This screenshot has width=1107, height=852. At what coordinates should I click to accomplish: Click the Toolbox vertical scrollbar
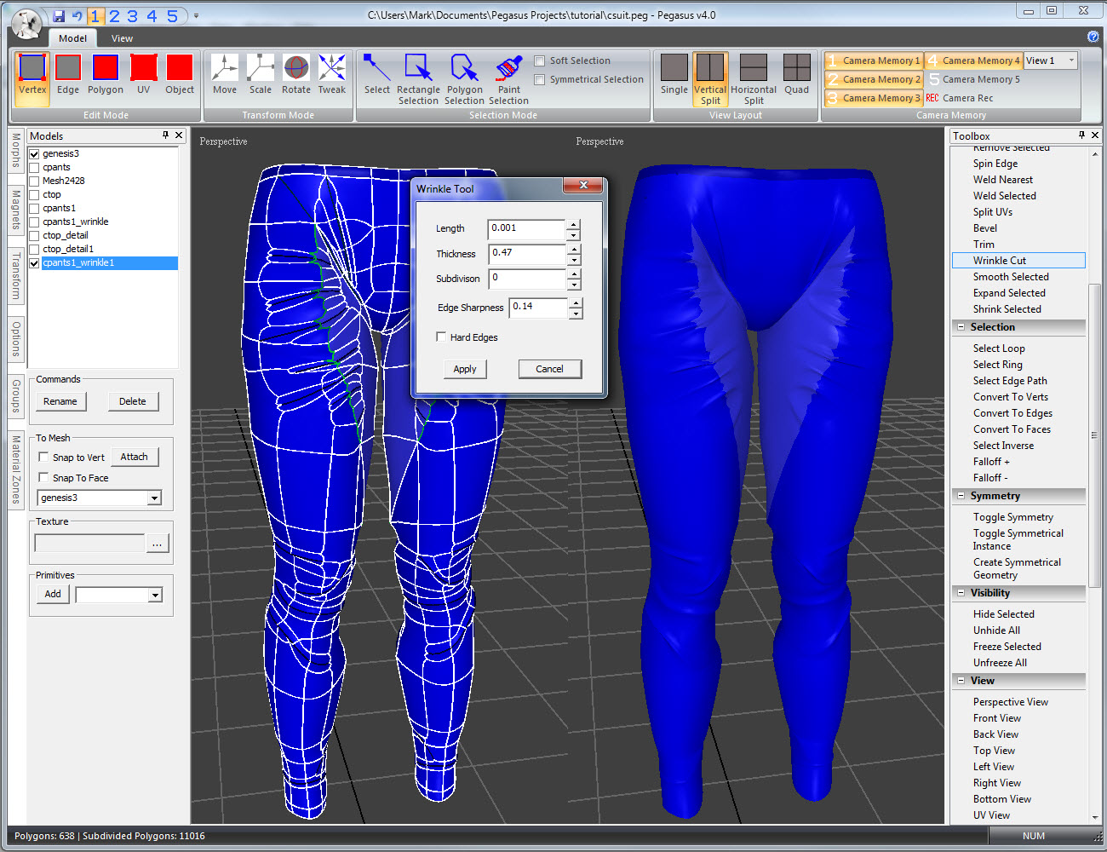coord(1095,435)
